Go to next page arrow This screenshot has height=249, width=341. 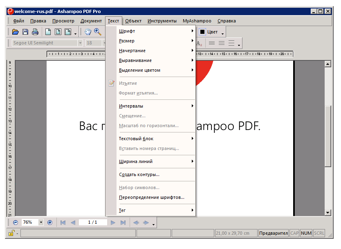tap(113, 223)
